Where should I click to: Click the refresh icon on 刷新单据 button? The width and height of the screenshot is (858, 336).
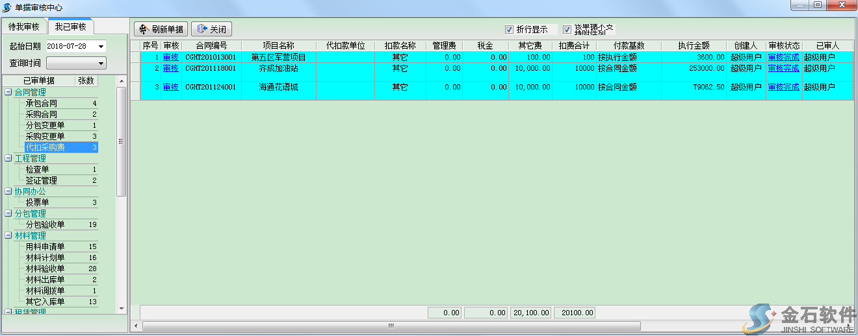144,29
